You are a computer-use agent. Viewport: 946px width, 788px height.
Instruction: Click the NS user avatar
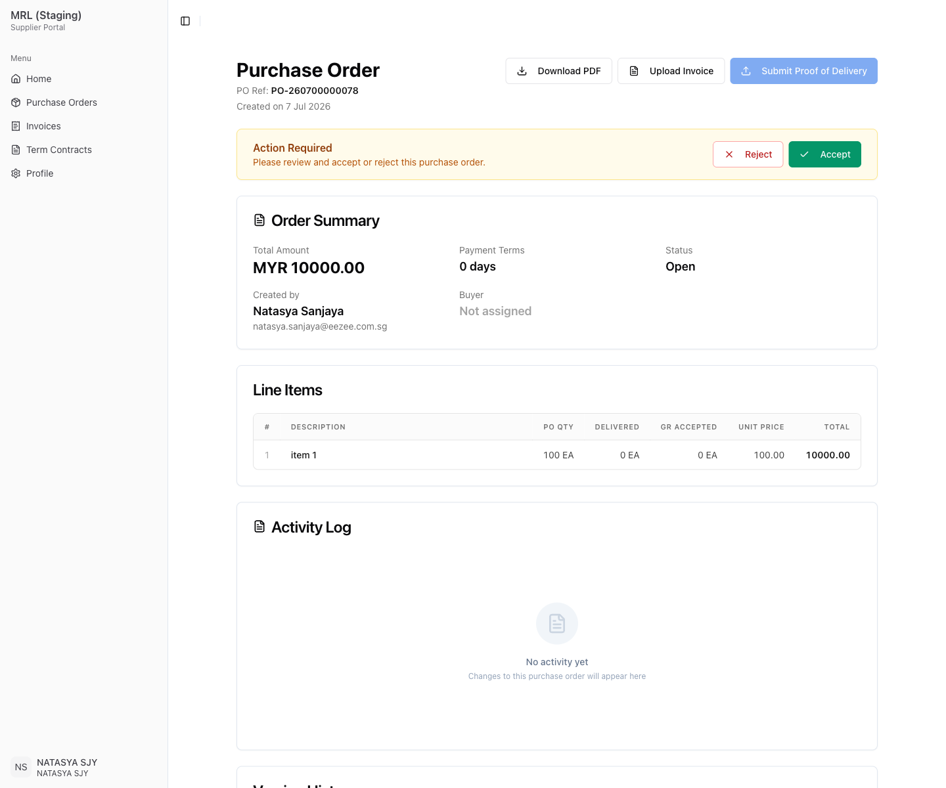21,767
